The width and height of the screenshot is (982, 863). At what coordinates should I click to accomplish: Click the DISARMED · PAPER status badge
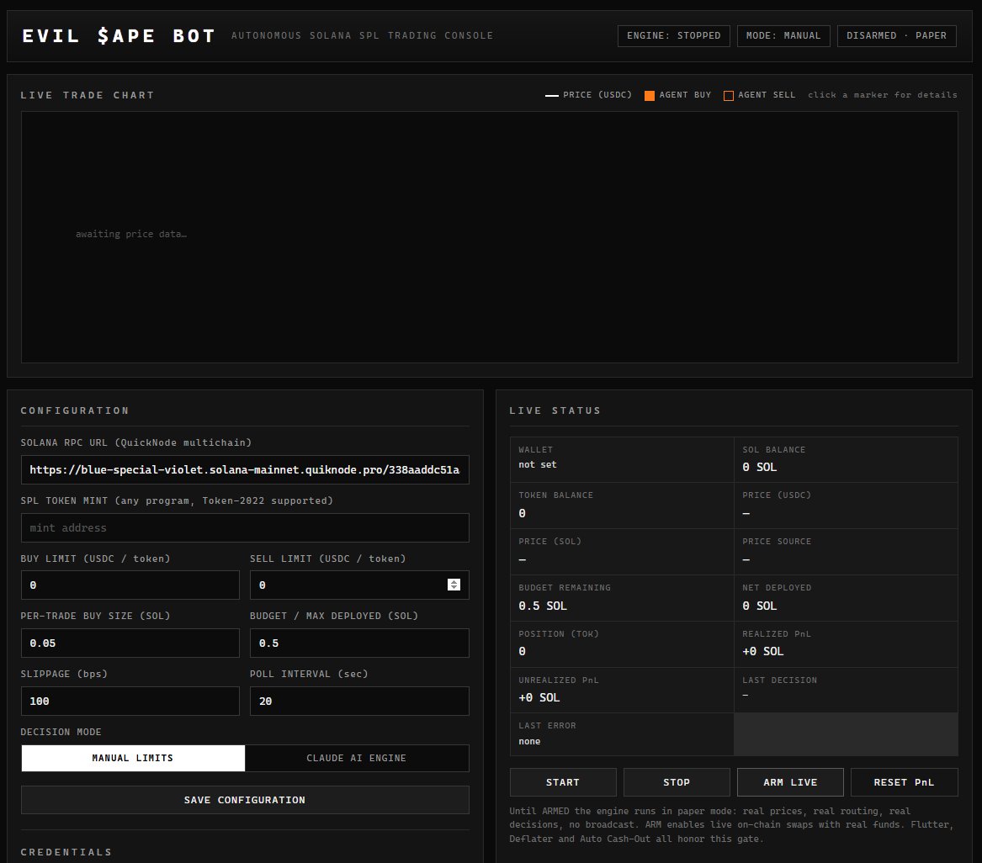tap(897, 35)
